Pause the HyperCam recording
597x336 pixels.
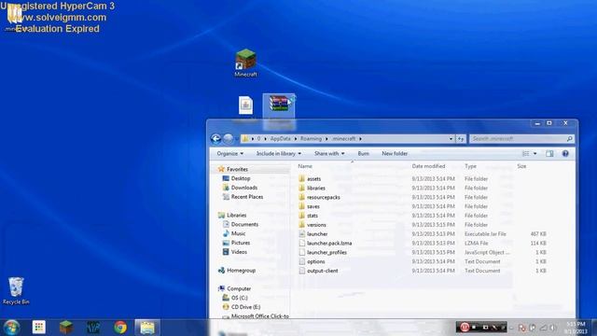click(465, 327)
